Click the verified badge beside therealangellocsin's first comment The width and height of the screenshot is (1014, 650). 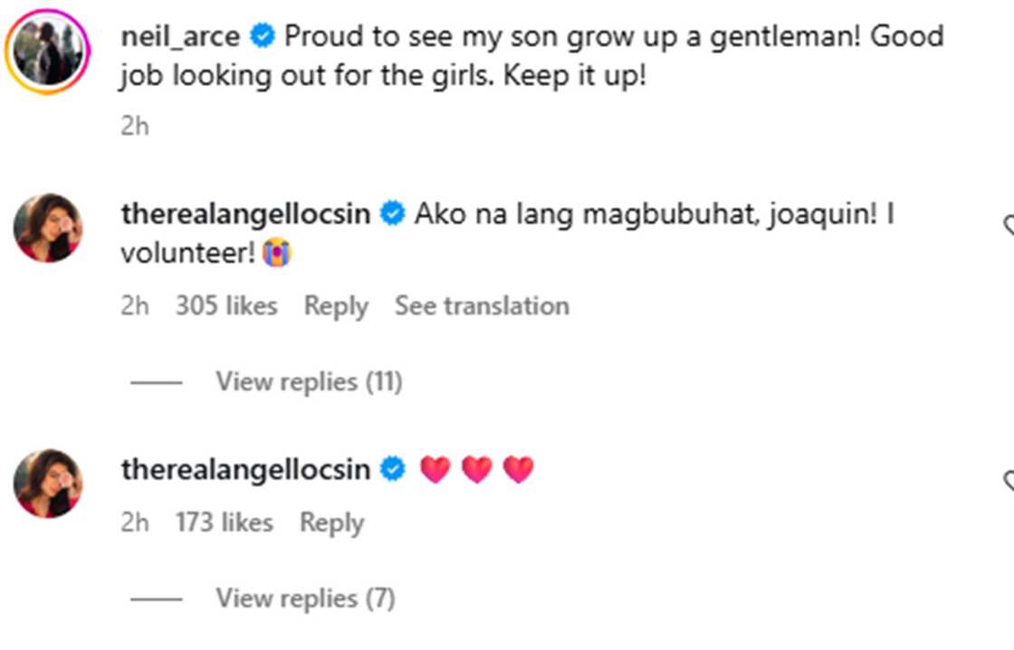(393, 214)
